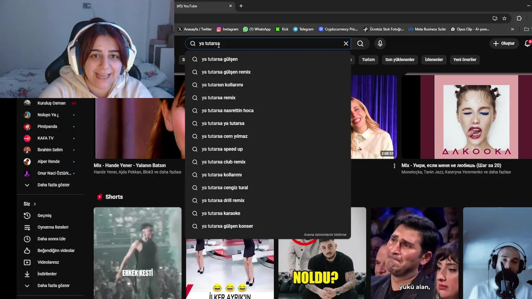The width and height of the screenshot is (532, 299).
Task: Select the Yeni öneriler filter chip
Action: point(465,59)
